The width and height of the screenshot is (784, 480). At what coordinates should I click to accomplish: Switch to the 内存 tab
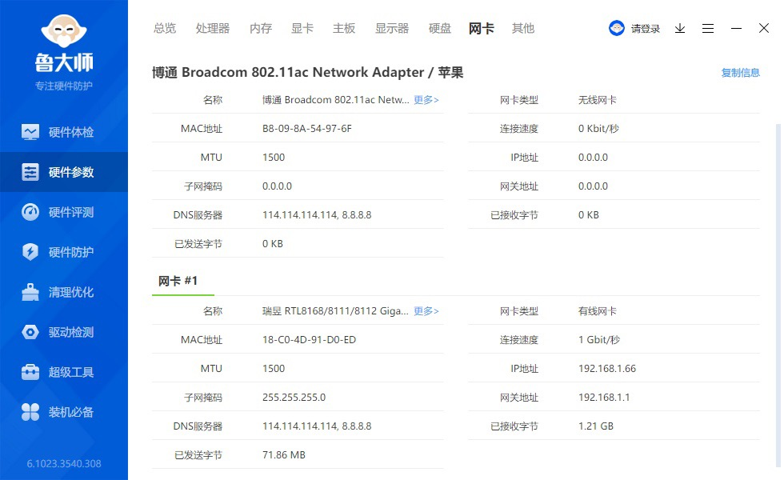(261, 29)
